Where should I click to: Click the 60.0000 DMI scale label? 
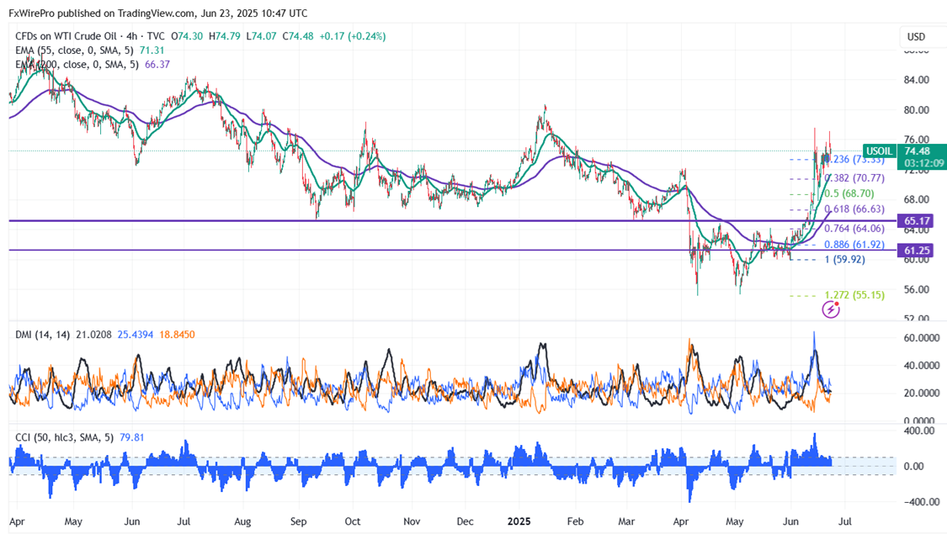click(922, 339)
